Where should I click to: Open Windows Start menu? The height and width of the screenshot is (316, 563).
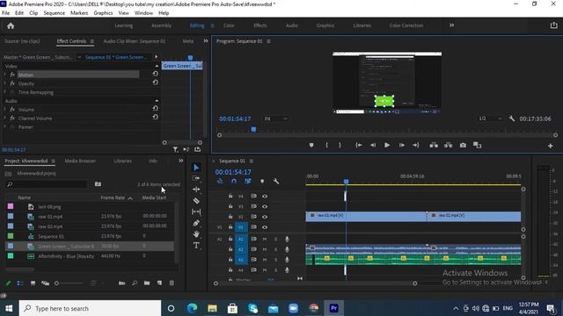point(9,308)
